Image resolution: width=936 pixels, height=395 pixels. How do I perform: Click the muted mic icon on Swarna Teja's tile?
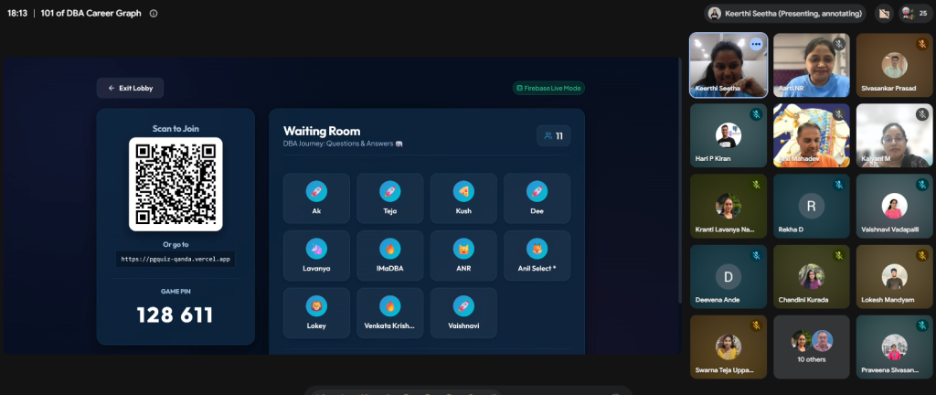[x=756, y=326]
